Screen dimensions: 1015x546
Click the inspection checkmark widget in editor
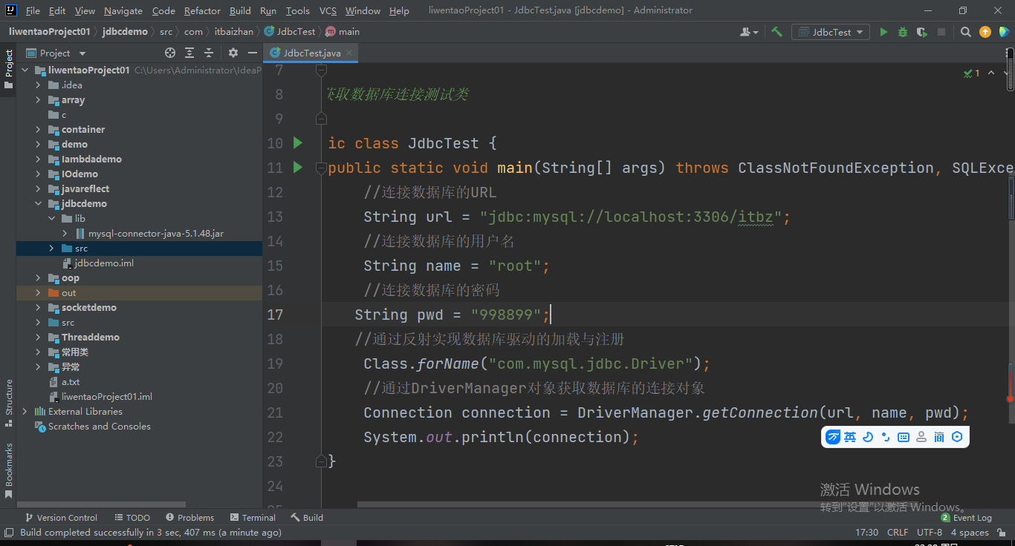[972, 73]
